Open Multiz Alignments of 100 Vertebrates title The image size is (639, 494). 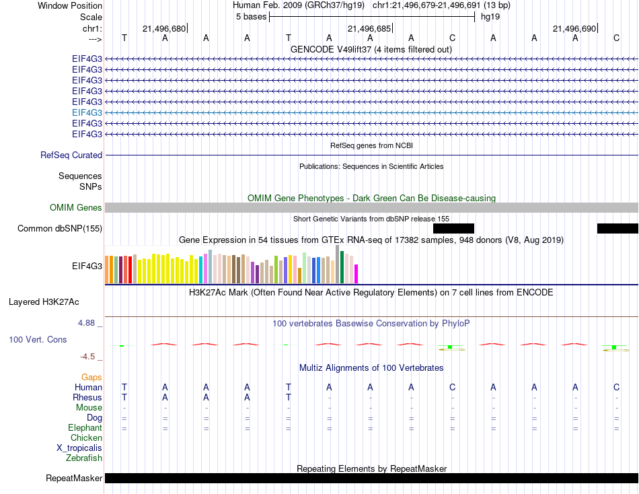(x=371, y=368)
